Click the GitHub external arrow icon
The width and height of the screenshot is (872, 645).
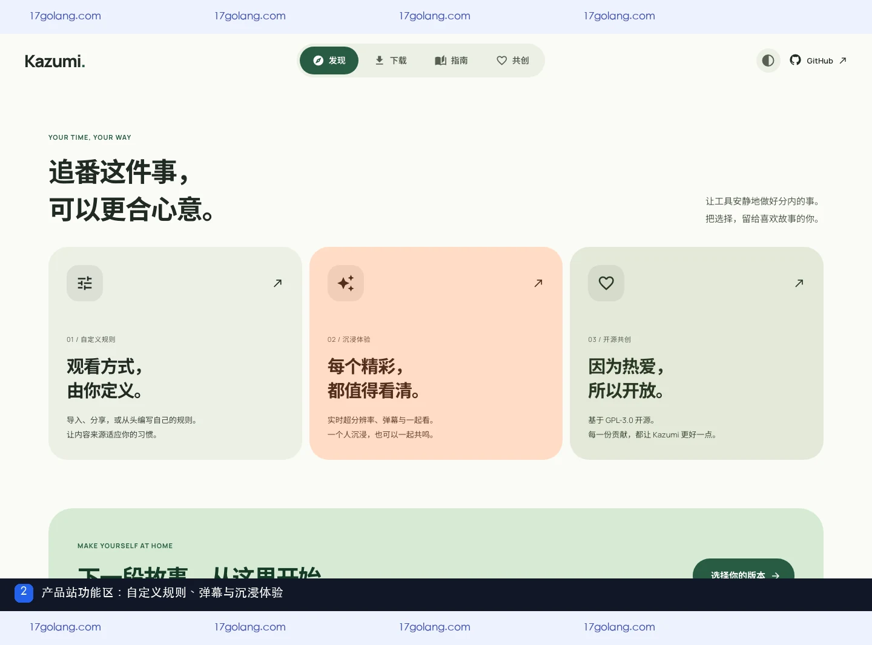(x=842, y=61)
